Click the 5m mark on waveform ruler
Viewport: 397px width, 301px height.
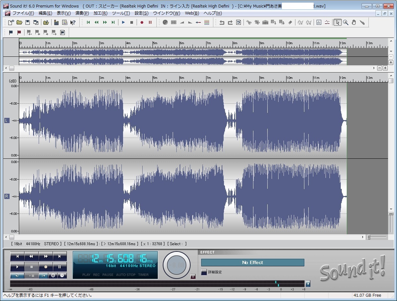pos(155,78)
